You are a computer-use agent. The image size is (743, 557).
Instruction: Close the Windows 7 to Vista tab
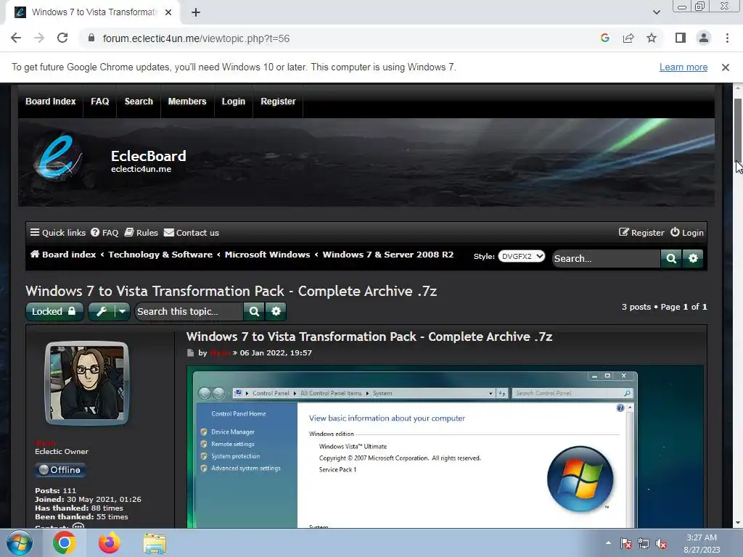click(x=168, y=12)
